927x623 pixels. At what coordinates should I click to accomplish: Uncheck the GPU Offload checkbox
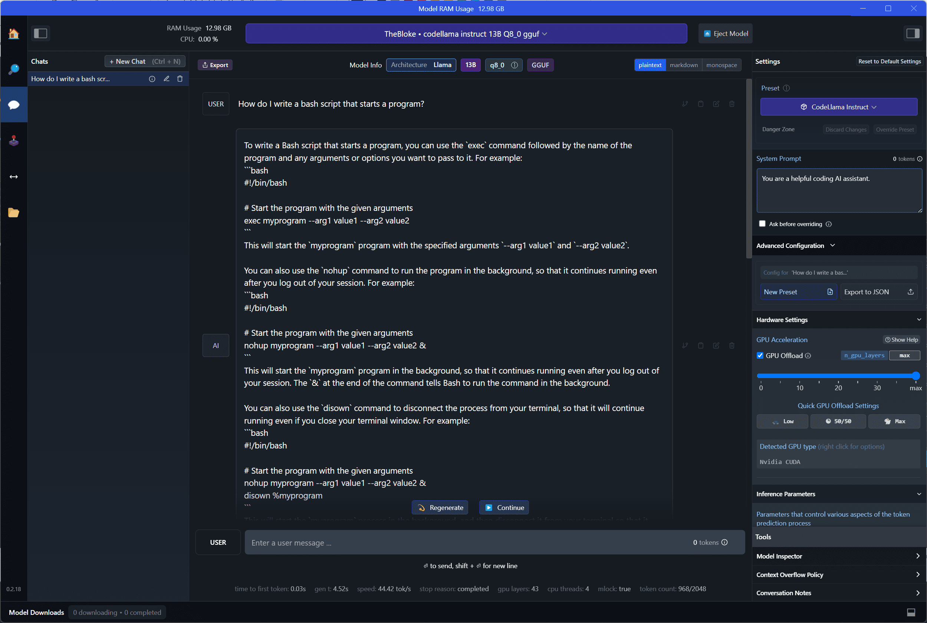click(760, 355)
